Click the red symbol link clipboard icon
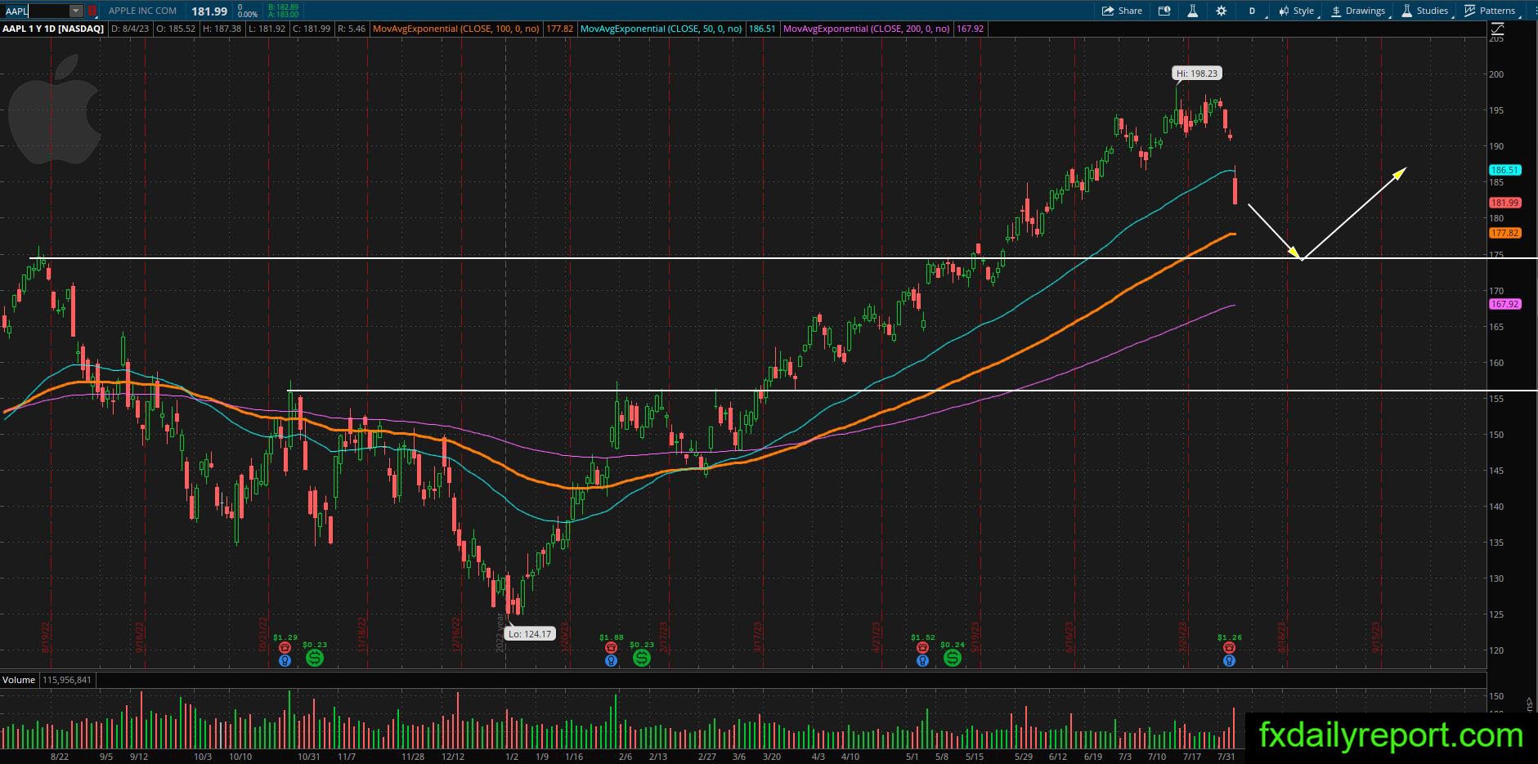The image size is (1538, 764). (x=92, y=11)
